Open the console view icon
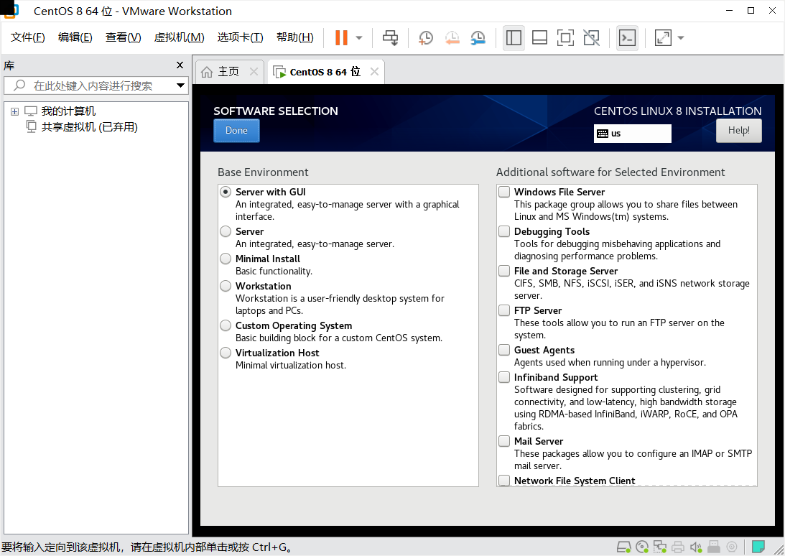The width and height of the screenshot is (785, 556). point(627,37)
